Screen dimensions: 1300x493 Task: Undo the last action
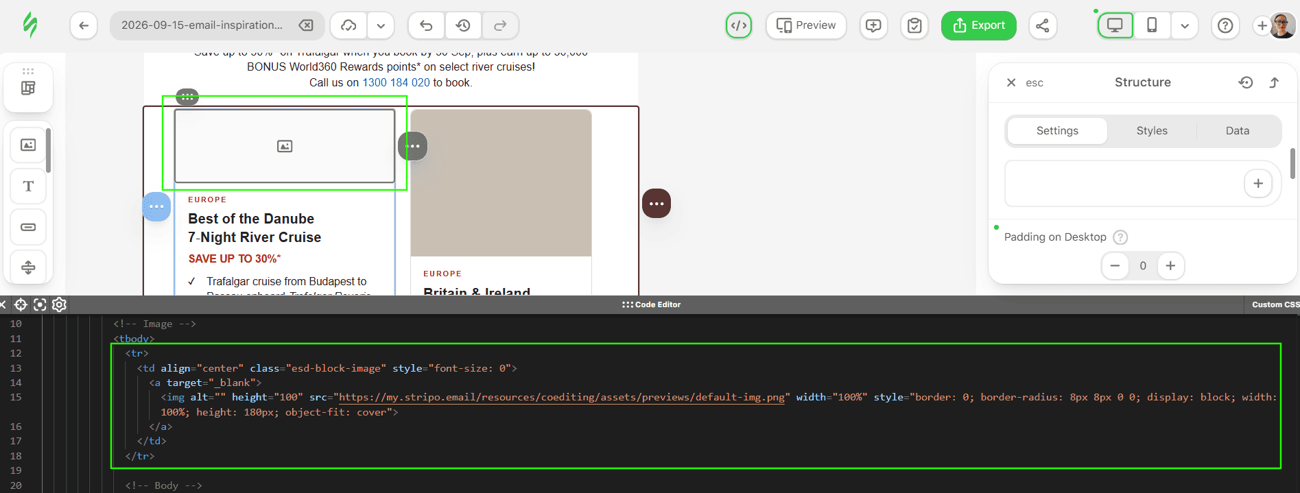(x=426, y=25)
